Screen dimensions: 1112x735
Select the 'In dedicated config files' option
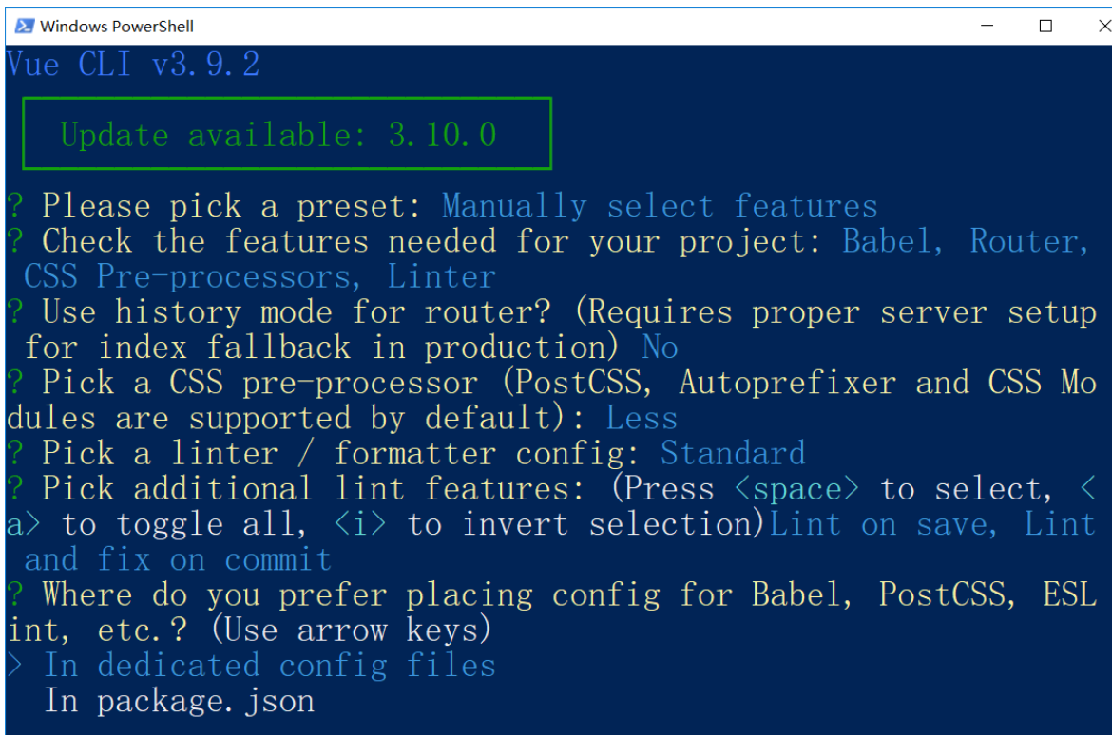(x=270, y=666)
